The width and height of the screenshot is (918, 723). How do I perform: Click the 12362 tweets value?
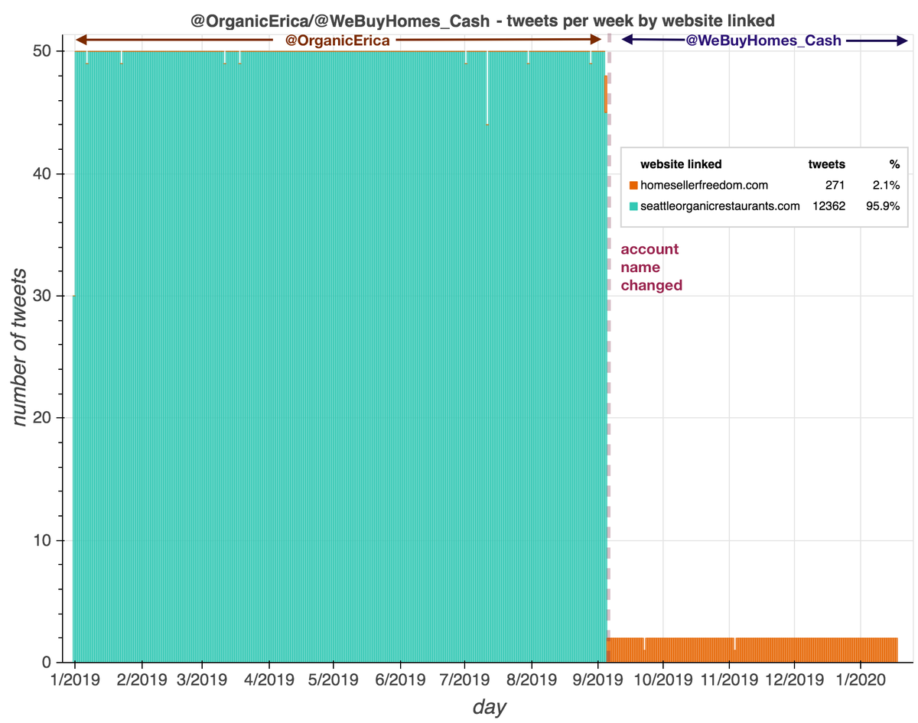pos(829,206)
